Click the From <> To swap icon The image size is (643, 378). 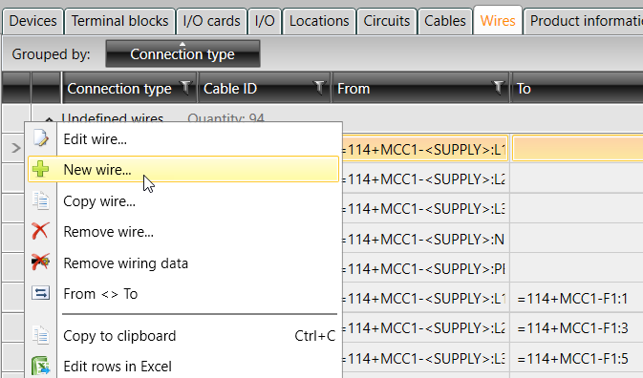pos(40,293)
